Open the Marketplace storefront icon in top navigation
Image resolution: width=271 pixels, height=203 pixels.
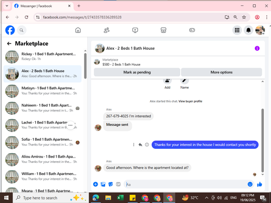point(163,30)
